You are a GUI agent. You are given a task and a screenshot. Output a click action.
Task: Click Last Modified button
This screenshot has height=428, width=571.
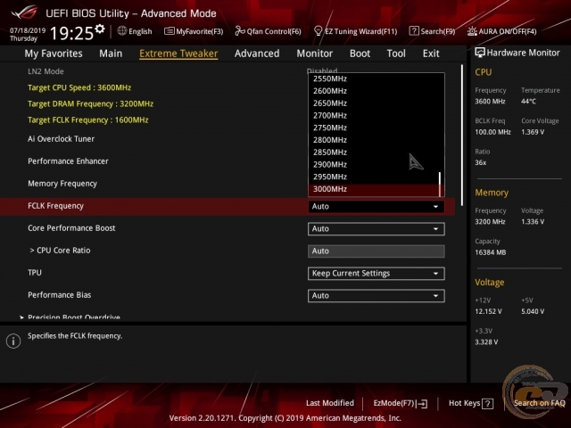330,403
